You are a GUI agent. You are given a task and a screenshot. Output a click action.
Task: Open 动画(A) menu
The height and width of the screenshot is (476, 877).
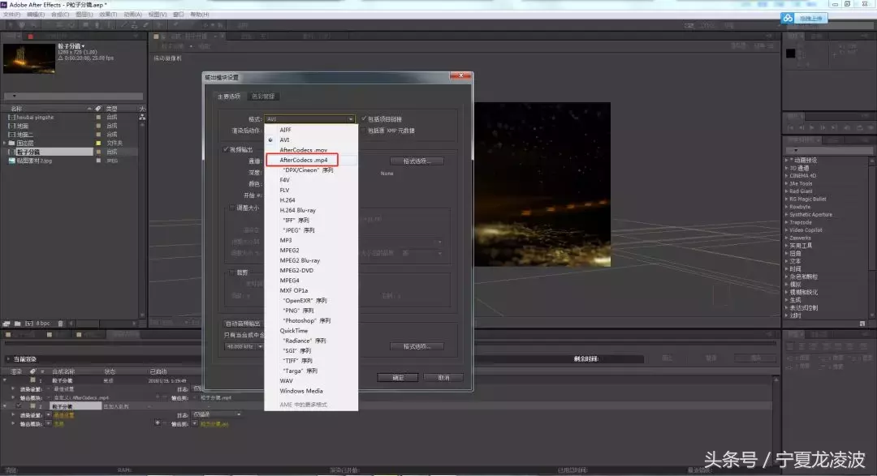[132, 15]
